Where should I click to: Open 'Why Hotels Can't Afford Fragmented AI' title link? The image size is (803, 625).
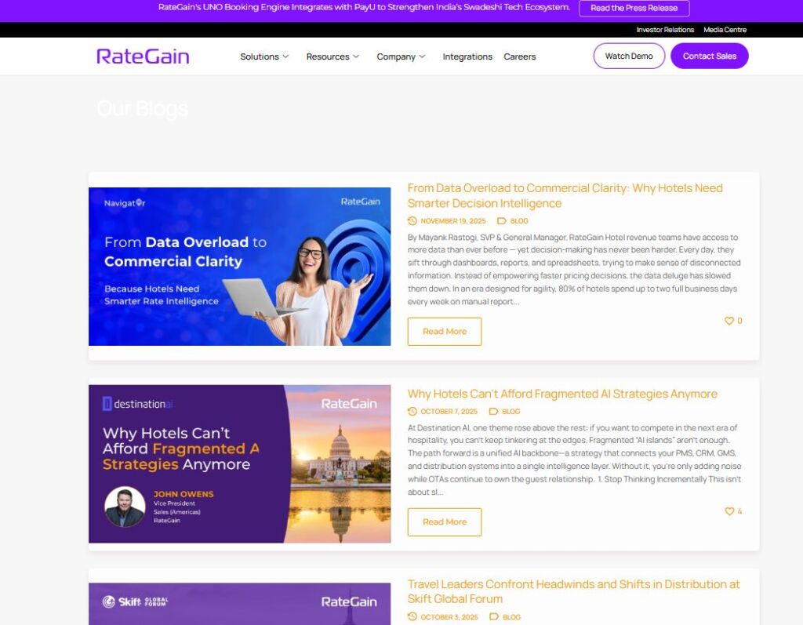[562, 394]
